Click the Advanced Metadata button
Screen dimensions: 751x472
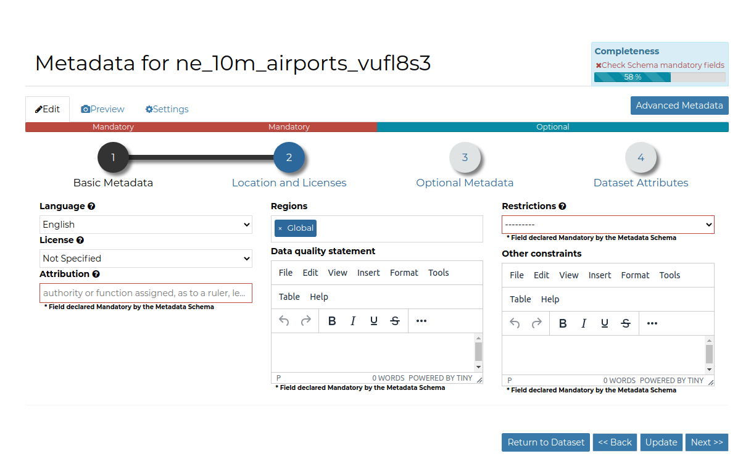[x=679, y=105]
